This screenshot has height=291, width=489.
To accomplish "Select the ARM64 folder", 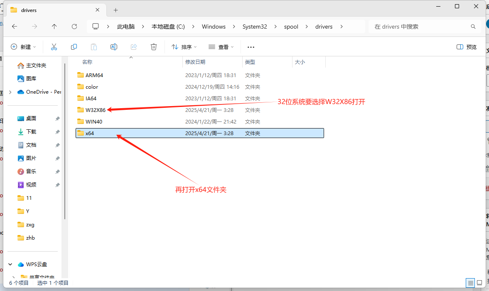I will [x=199, y=75].
